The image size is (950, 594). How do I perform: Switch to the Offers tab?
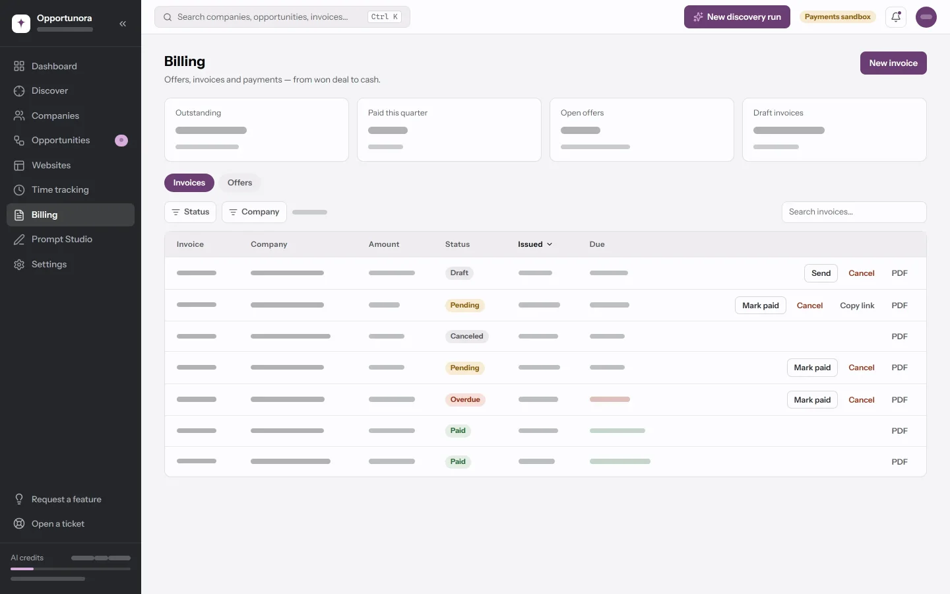239,183
